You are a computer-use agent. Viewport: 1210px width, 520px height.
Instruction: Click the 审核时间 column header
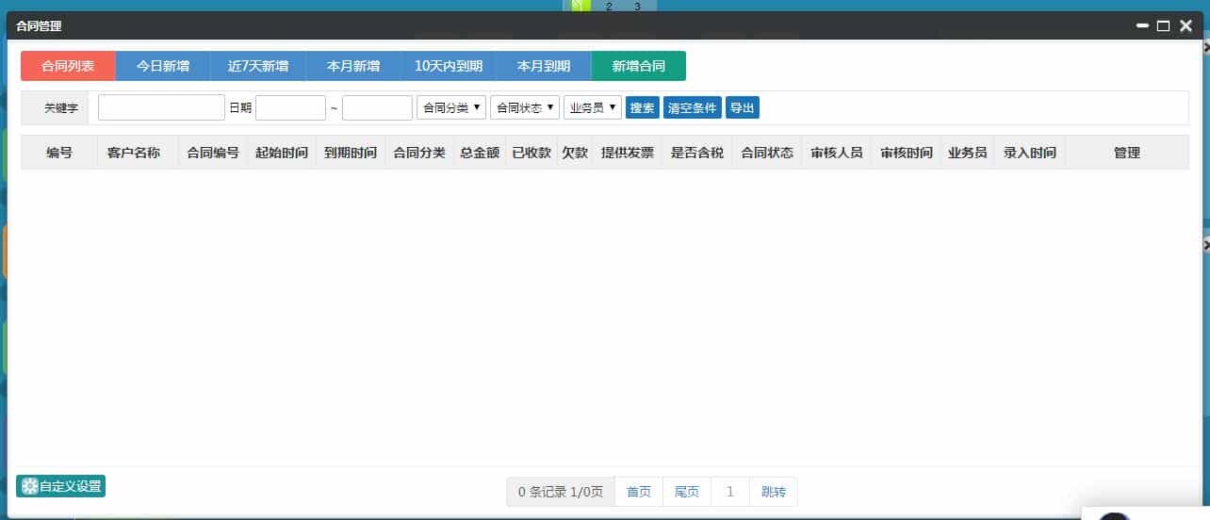pyautogui.click(x=907, y=153)
